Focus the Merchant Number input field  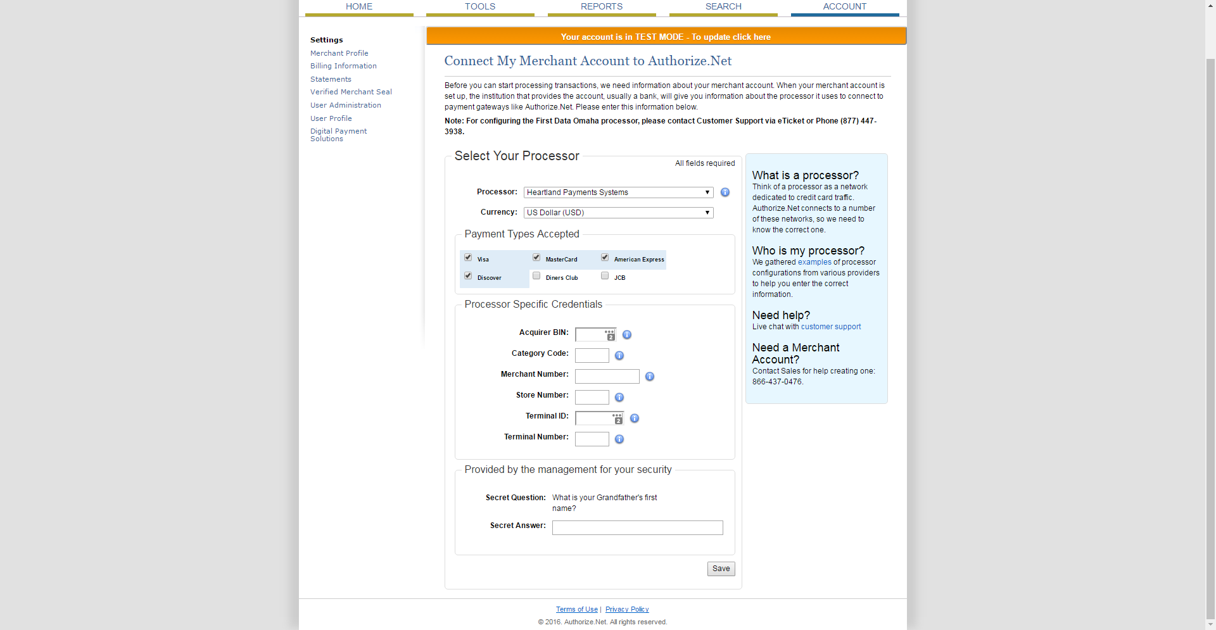[607, 377]
